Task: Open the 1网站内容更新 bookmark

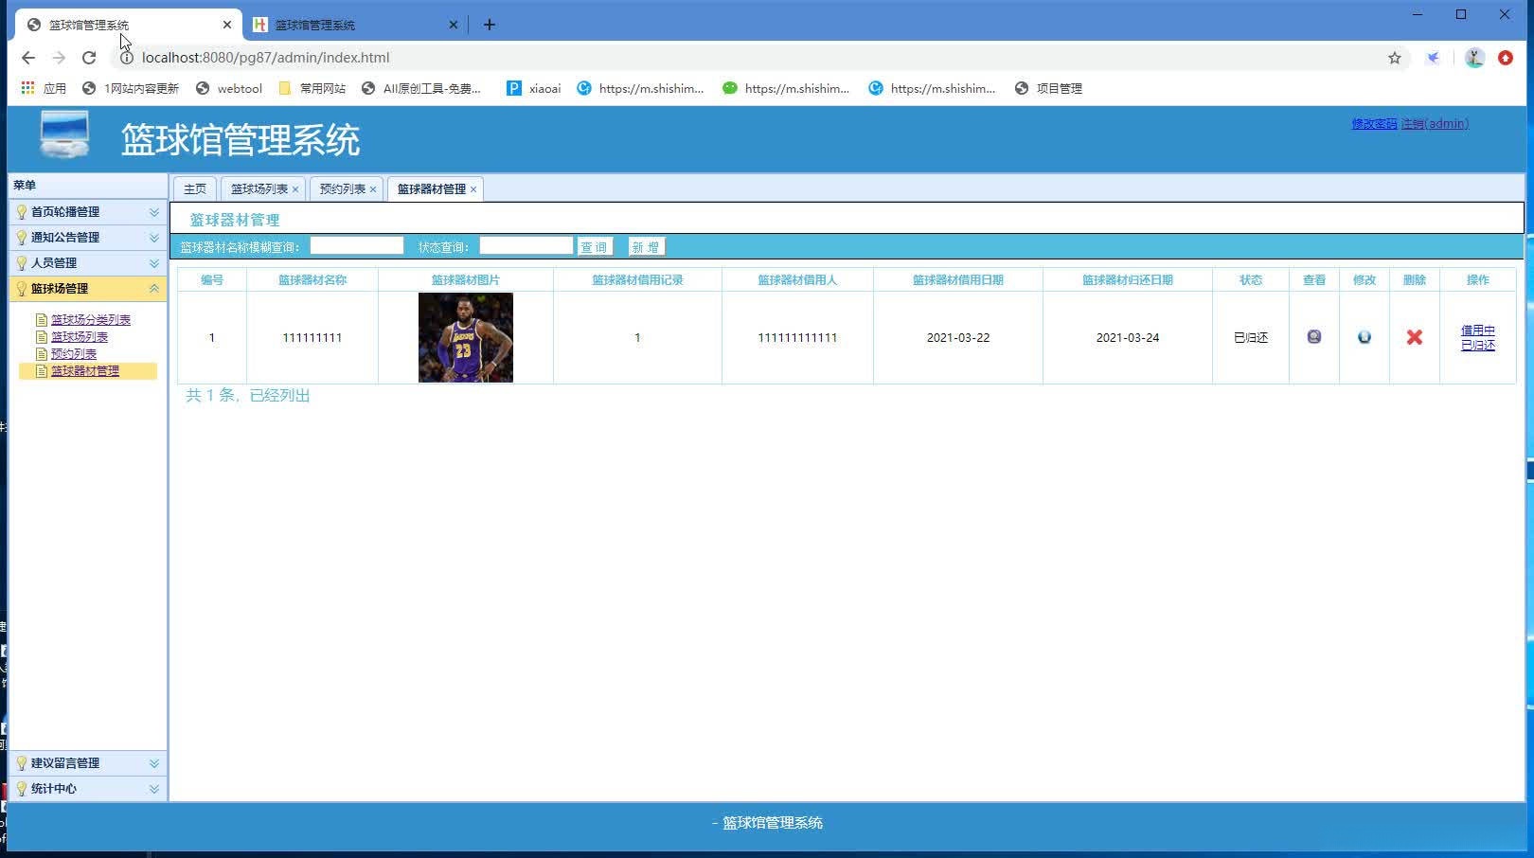Action: tap(131, 88)
